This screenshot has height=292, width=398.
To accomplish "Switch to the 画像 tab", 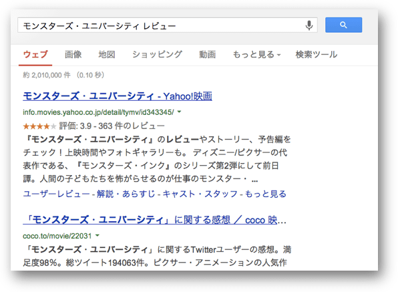I will 73,54.
